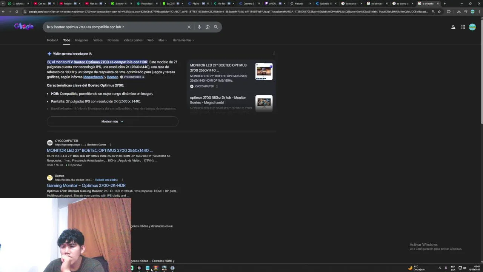
Task: Open the Megachambi source link
Action: coord(93,77)
